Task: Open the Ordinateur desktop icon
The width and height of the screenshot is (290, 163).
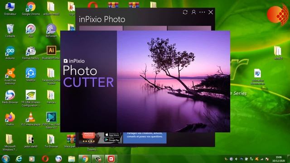Action: pyautogui.click(x=10, y=9)
